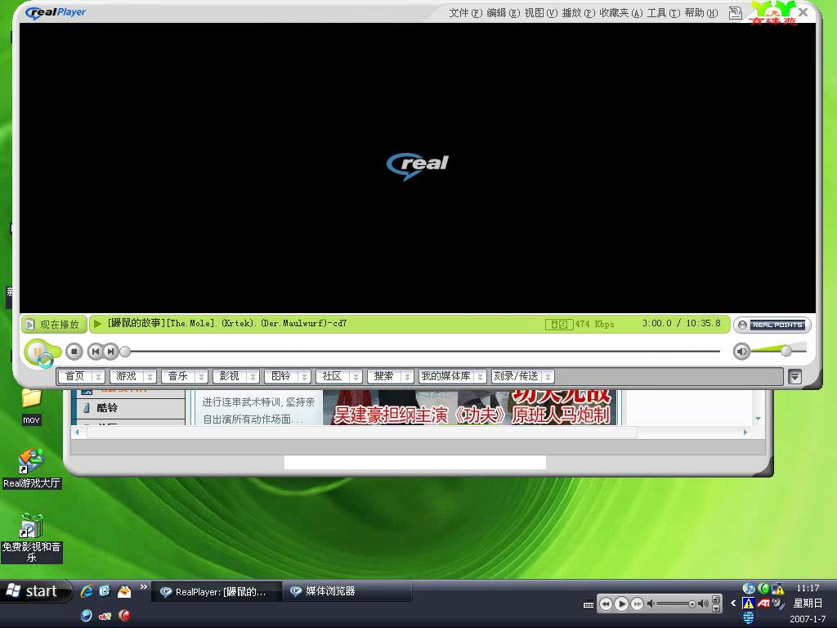Expand quick launch overflow chevron
This screenshot has height=628, width=837.
(144, 587)
